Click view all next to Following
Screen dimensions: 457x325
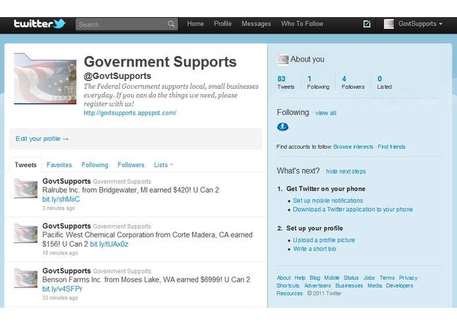coord(325,113)
